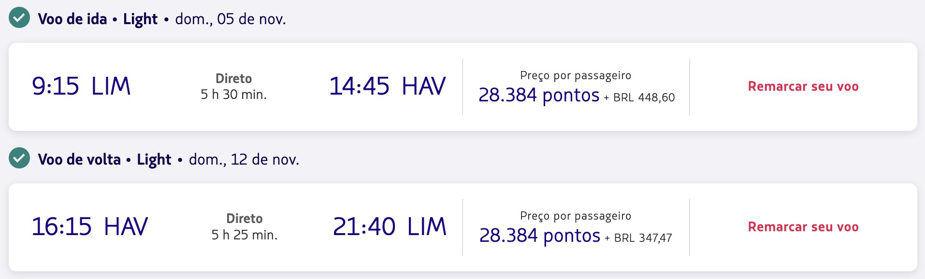
Task: Click the 14:45 HAV arrival time
Action: point(388,86)
